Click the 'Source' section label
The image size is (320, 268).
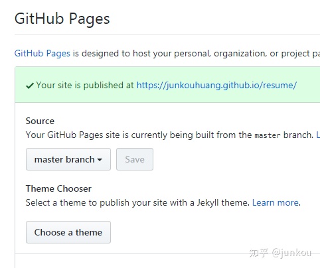tap(40, 121)
